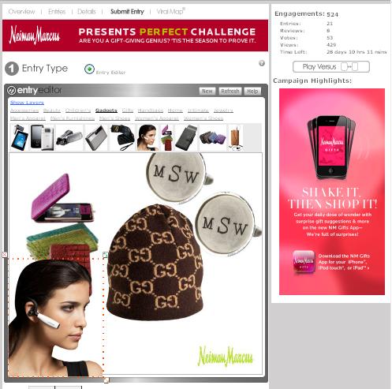Viewport: 392px width, 389px height.
Task: Pick the camcorder gadget thumbnail
Action: (69, 138)
